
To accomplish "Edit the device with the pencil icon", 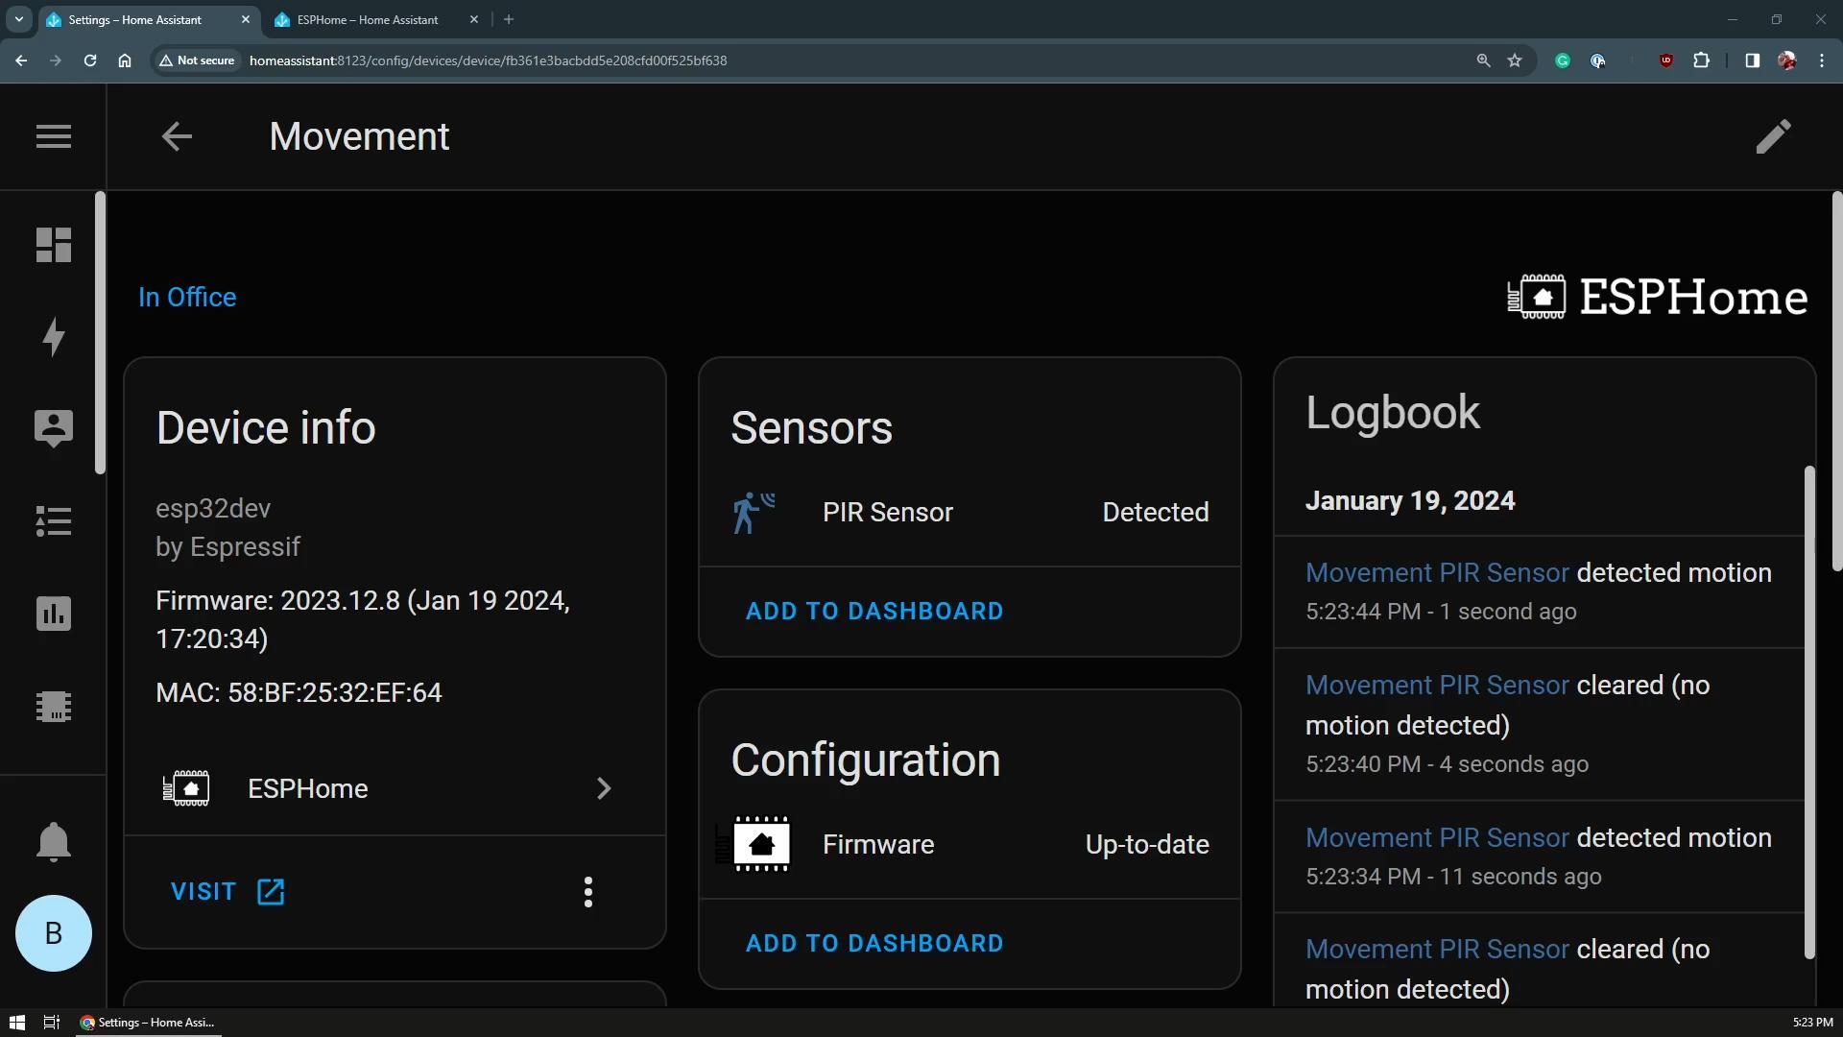I will point(1773,136).
